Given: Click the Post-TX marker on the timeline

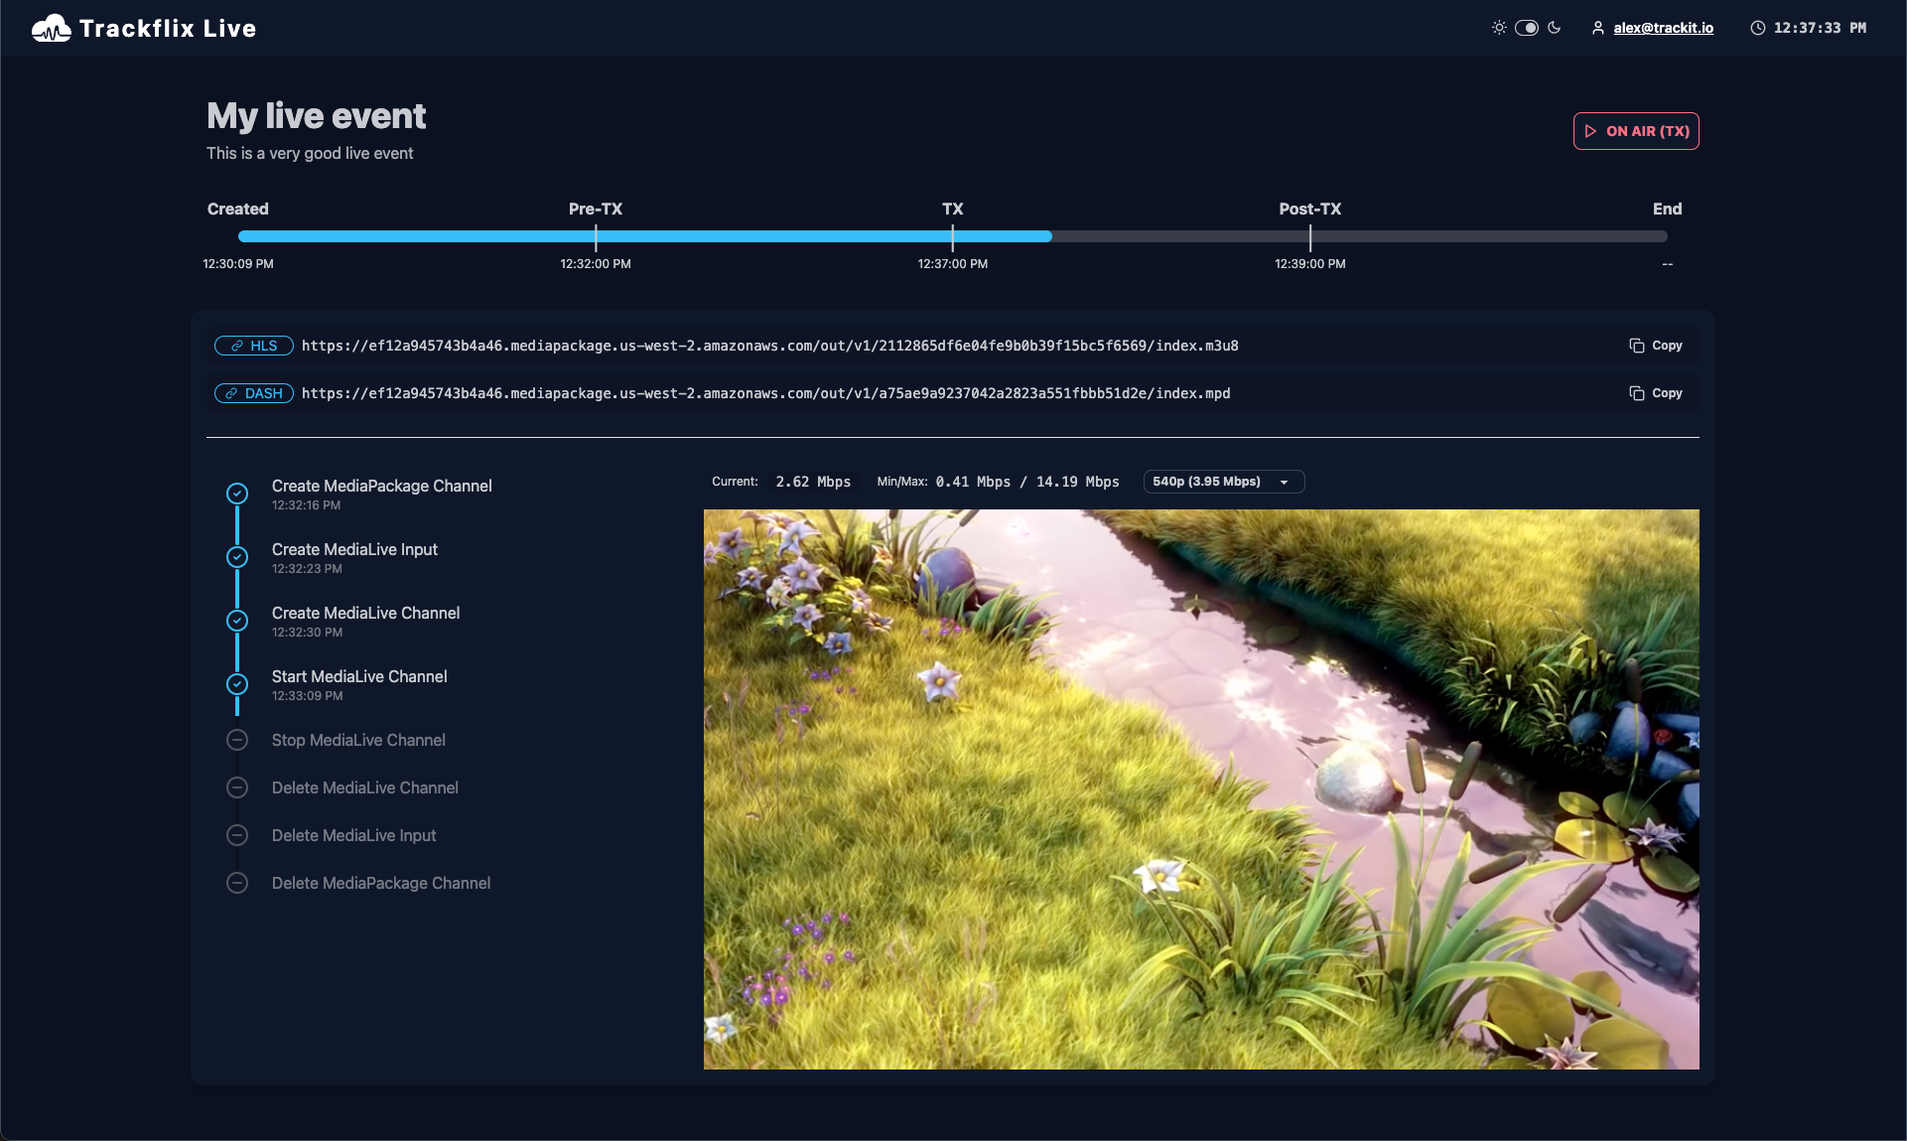Looking at the screenshot, I should (x=1310, y=236).
